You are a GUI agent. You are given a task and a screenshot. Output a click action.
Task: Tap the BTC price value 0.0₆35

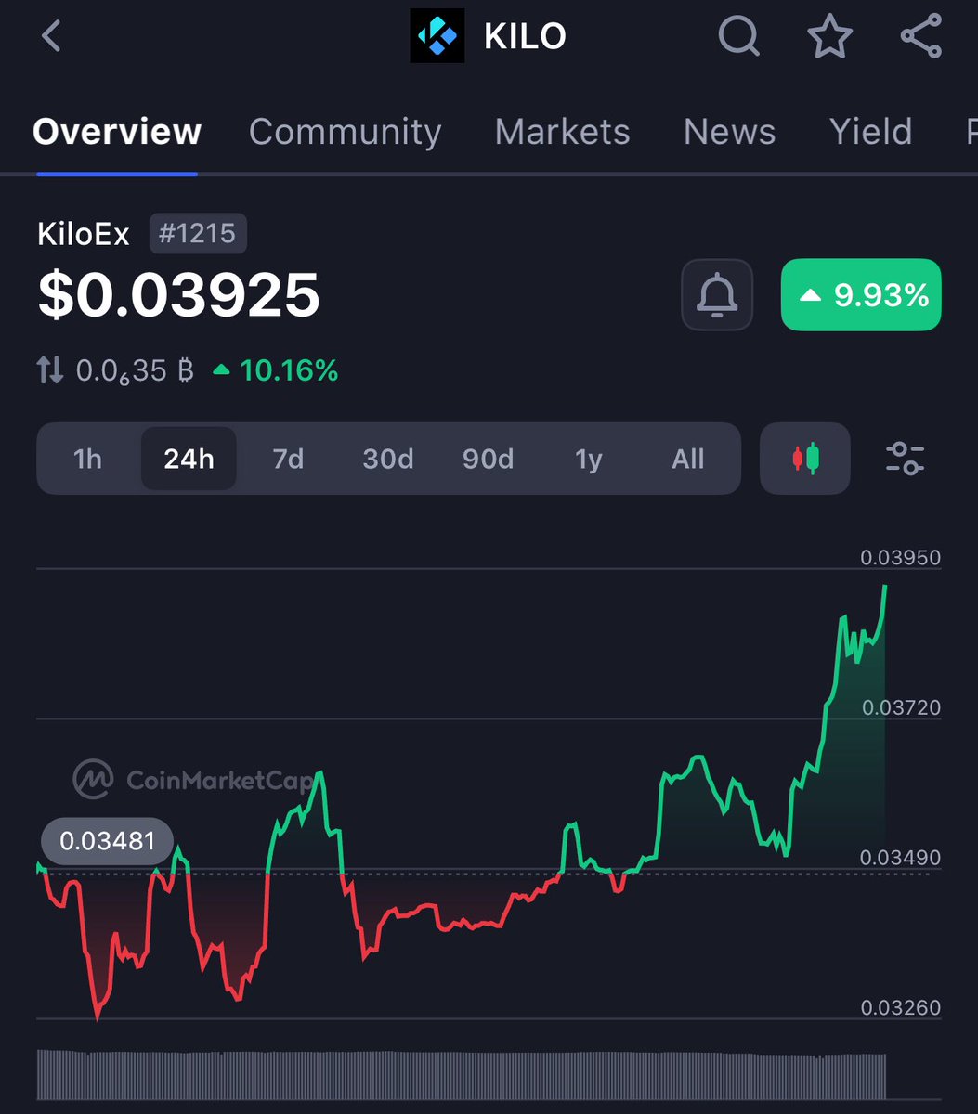[x=135, y=371]
